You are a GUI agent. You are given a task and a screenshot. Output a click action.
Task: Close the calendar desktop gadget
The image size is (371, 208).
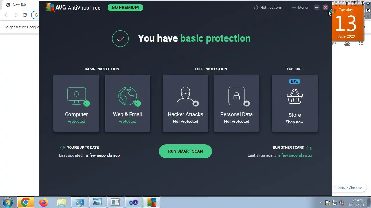point(368,5)
